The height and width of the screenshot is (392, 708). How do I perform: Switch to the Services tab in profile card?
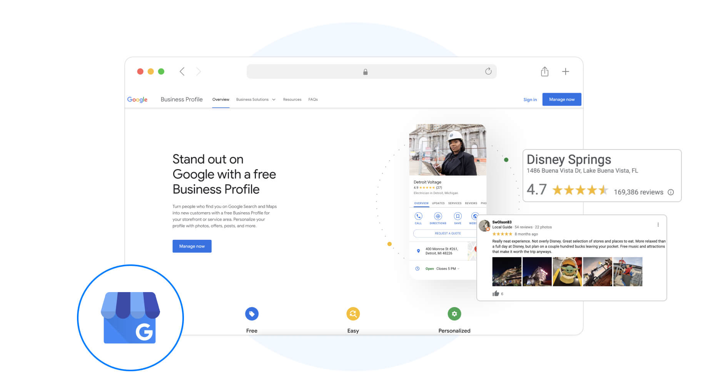pyautogui.click(x=455, y=203)
